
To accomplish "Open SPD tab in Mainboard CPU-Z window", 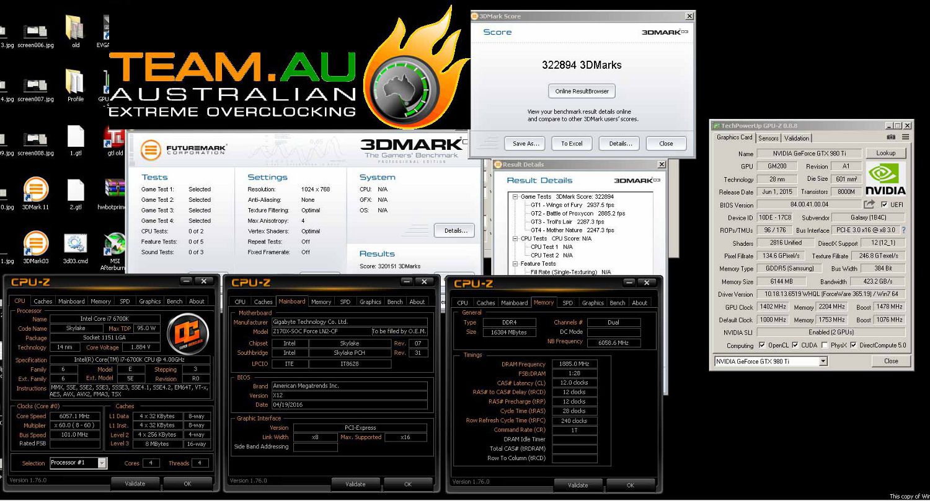I will (345, 302).
